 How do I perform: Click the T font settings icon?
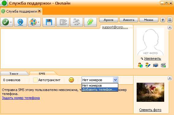[163, 20]
